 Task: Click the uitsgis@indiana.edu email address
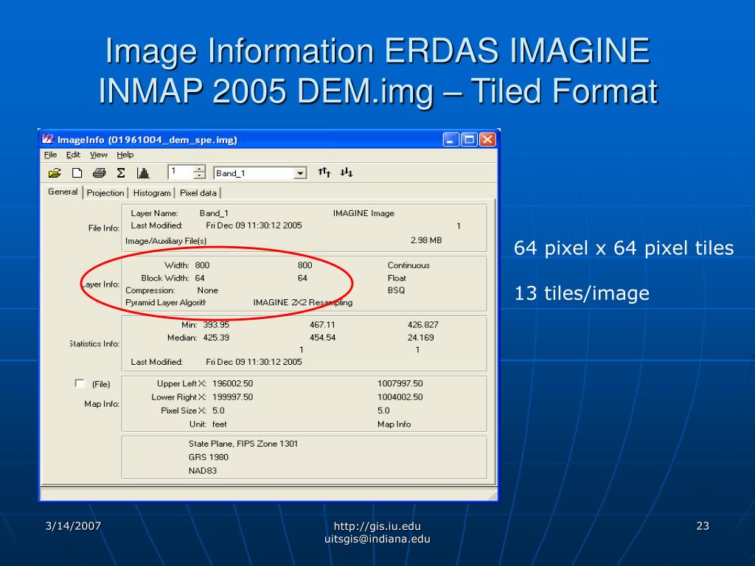377,539
